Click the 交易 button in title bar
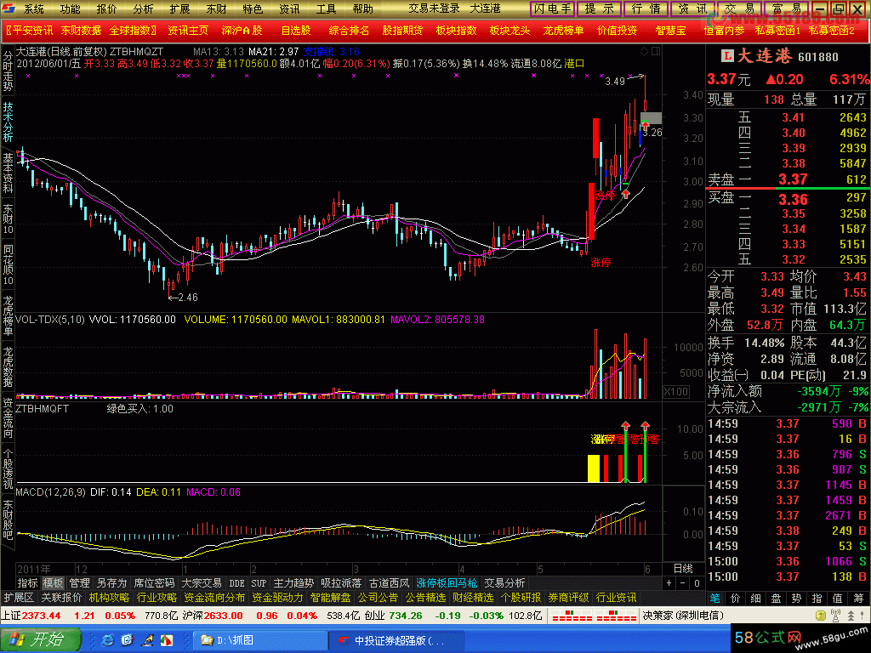 pyautogui.click(x=739, y=9)
